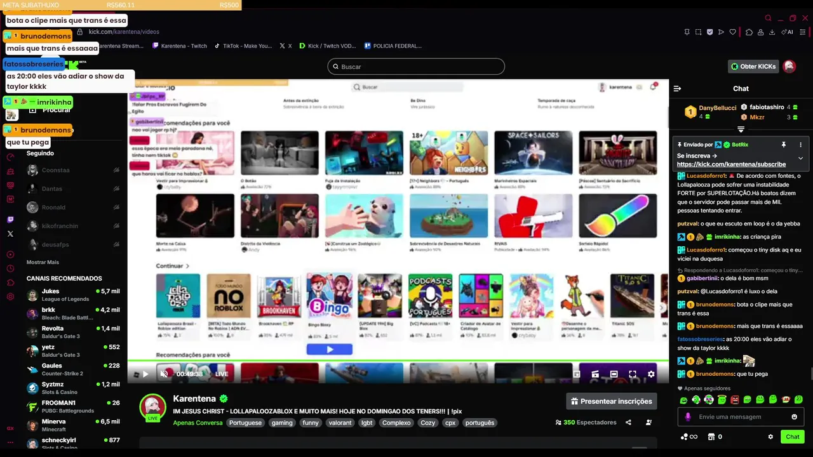Open the chat shop icon
The height and width of the screenshot is (457, 813).
point(711,437)
